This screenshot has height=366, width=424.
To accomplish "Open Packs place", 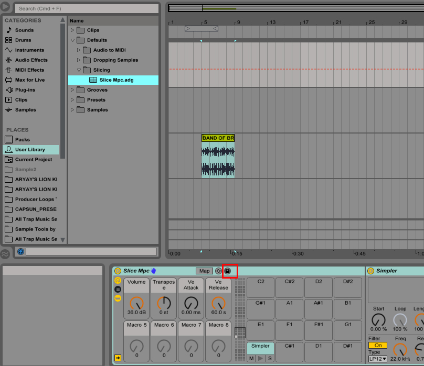I will (x=23, y=140).
